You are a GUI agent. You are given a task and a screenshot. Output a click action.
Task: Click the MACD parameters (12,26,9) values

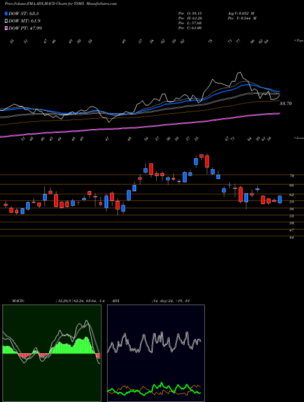(80, 301)
